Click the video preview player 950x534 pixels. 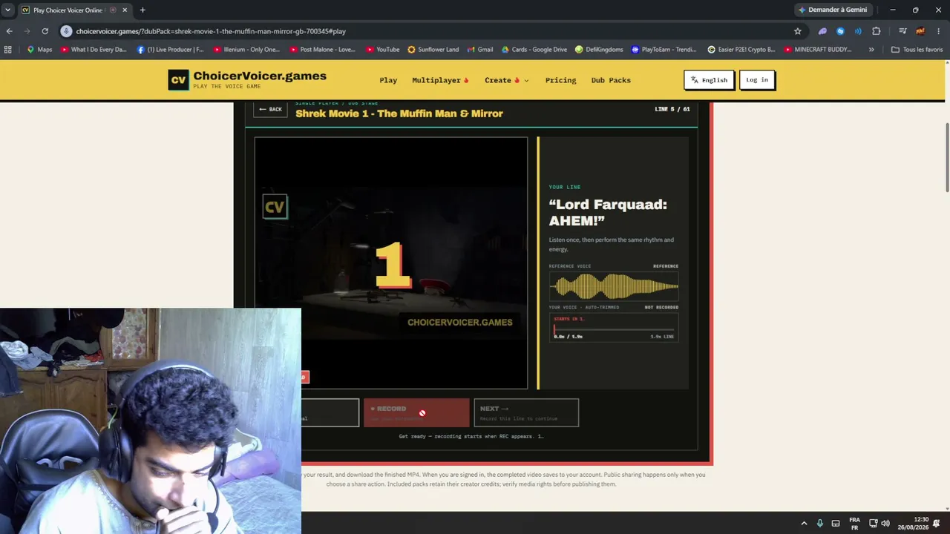[x=391, y=263]
